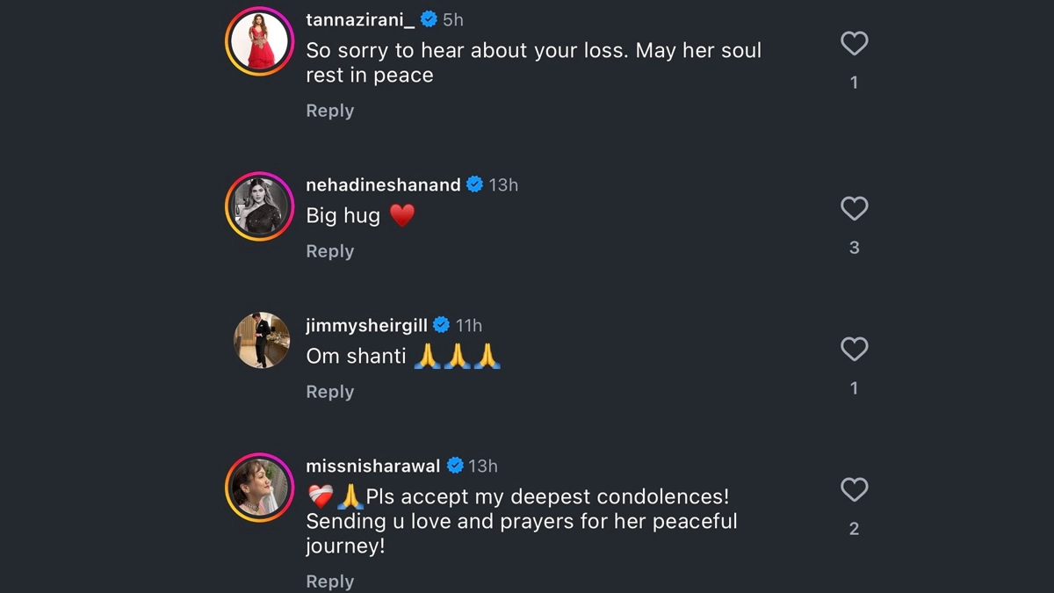The image size is (1054, 593).
Task: Reply to nehadineshanand's Big hug comment
Action: [x=329, y=251]
